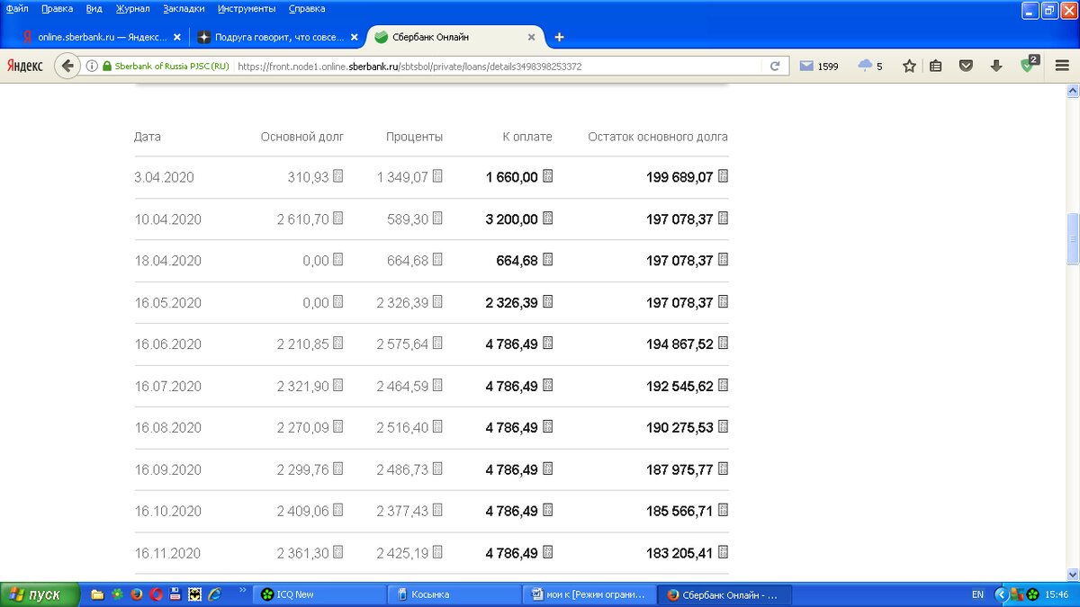This screenshot has width=1080, height=607.
Task: Open the weather cloud icon showing 5
Action: (865, 66)
